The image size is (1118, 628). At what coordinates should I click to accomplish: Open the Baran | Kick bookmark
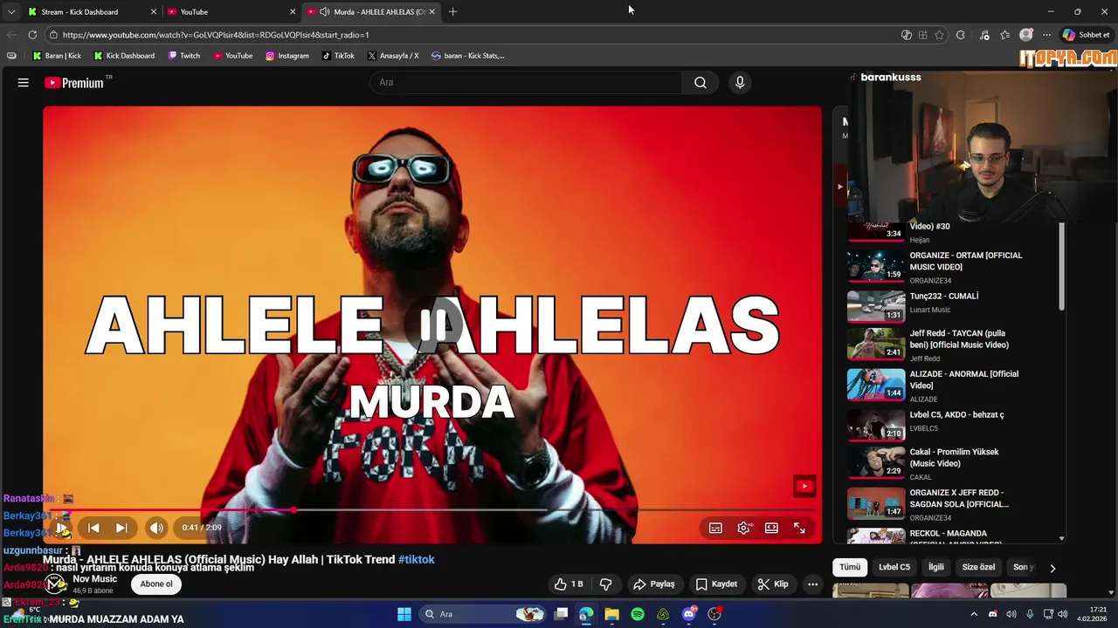(x=57, y=56)
